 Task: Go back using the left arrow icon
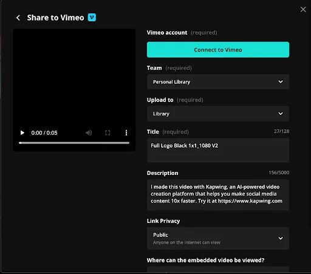[18, 18]
